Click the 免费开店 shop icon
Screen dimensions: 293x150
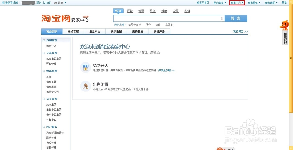click(85, 67)
